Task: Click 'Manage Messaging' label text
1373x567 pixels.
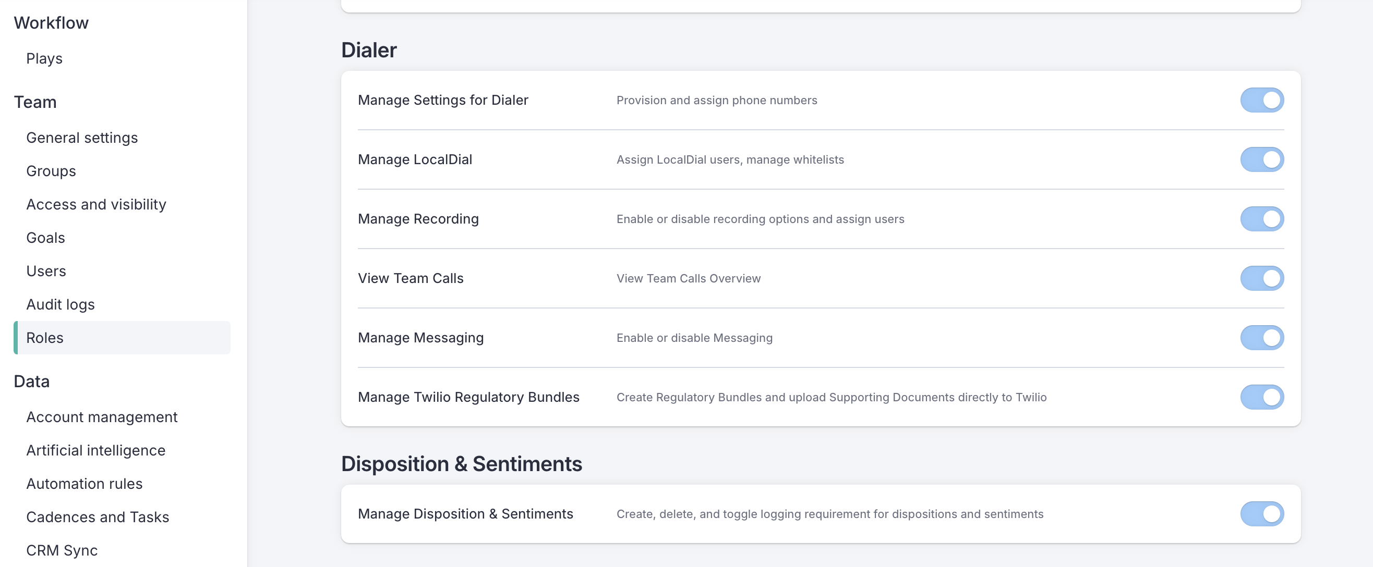Action: coord(421,338)
